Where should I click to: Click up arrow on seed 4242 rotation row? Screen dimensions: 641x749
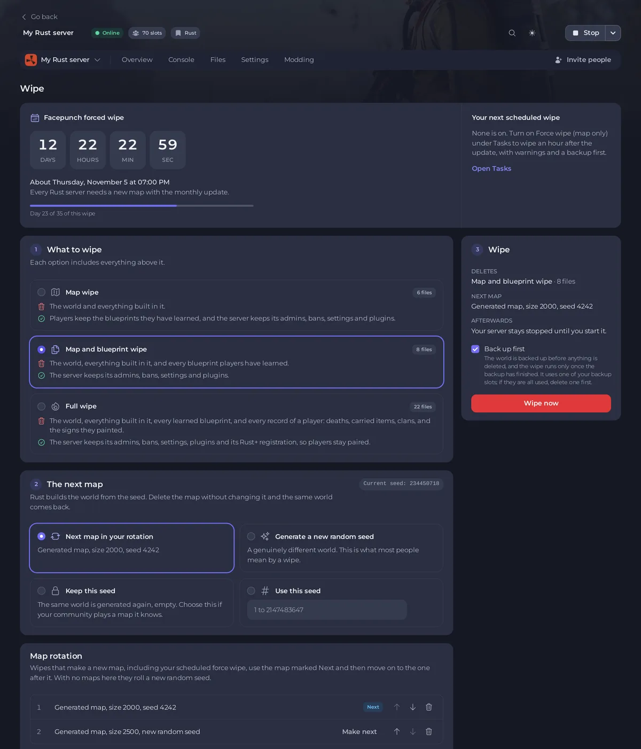(x=397, y=707)
